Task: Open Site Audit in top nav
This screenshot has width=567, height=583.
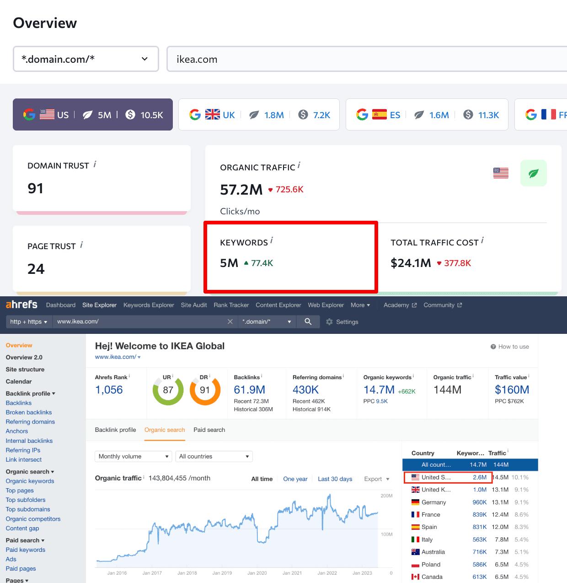Action: (194, 305)
